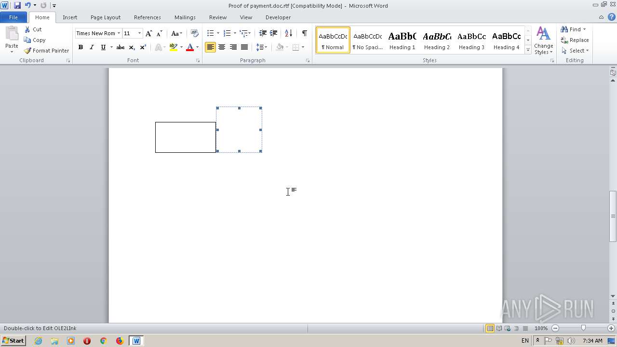Viewport: 617px width, 347px height.
Task: Click the red font color button
Action: point(190,47)
